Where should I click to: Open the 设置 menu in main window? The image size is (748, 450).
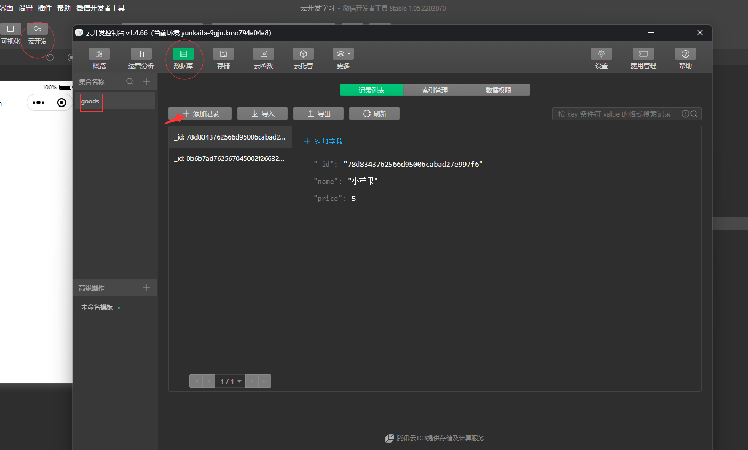[26, 8]
